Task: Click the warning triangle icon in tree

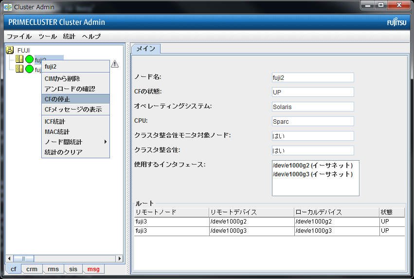Action: (115, 64)
